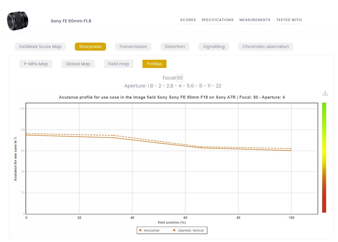Image resolution: width=338 pixels, height=242 pixels.
Task: Click the 'field position (%)' axis label
Action: (x=172, y=222)
